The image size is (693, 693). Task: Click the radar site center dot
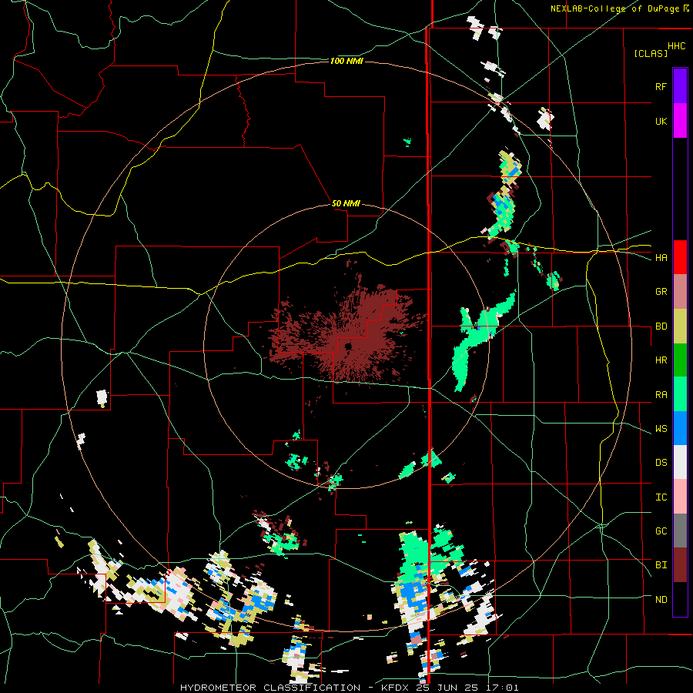tap(348, 346)
